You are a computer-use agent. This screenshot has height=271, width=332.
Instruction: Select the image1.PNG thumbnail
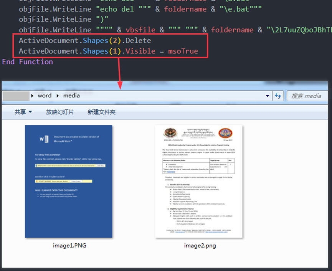[x=69, y=182]
